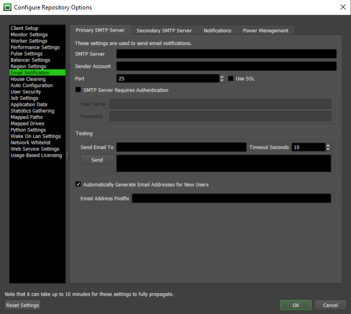Go to the Power Management tab

click(266, 31)
